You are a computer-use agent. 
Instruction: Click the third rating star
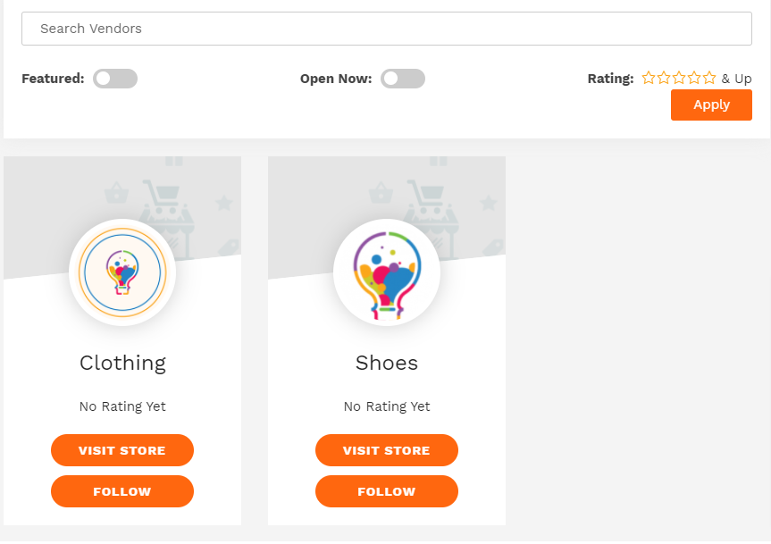pos(679,79)
